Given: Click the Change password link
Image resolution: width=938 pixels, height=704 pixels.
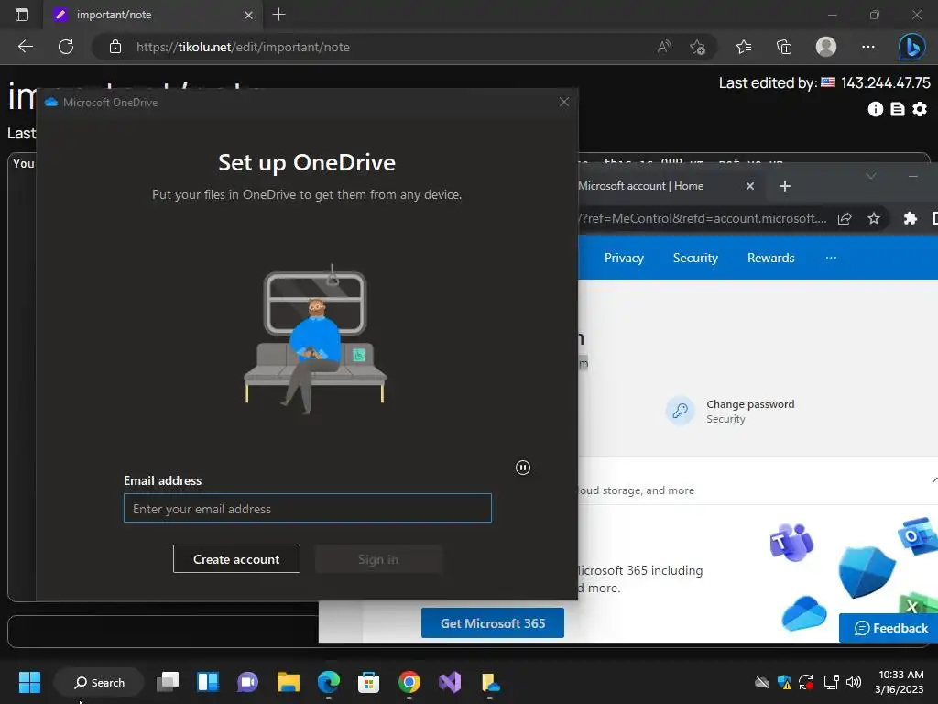Looking at the screenshot, I should click(x=750, y=404).
